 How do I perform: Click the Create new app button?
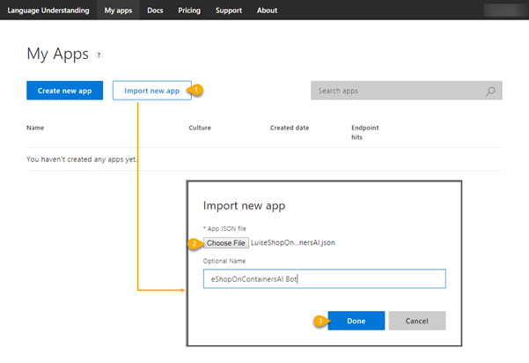65,91
